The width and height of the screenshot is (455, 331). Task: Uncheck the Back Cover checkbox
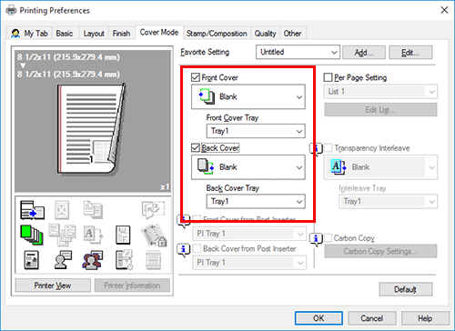[196, 147]
